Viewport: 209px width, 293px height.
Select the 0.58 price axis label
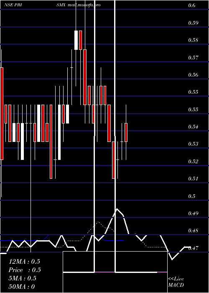pos(193,40)
